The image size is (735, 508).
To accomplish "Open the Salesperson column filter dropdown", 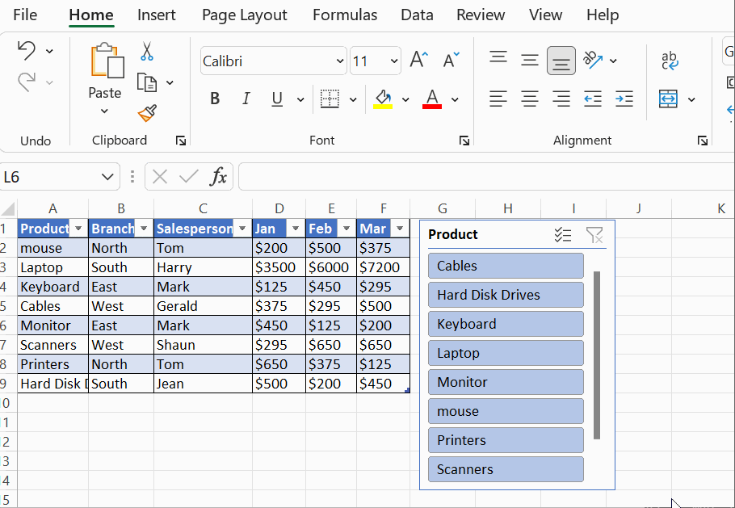I will 241,229.
